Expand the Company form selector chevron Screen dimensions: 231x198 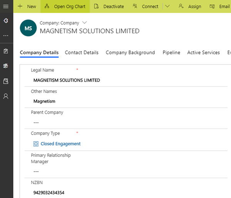click(85, 23)
